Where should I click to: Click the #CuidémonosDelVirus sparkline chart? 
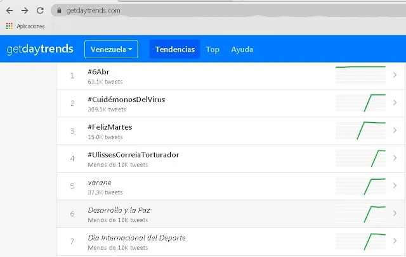(x=360, y=103)
